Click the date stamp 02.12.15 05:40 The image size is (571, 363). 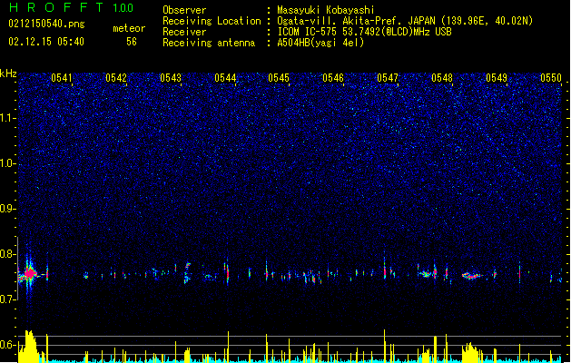(46, 42)
